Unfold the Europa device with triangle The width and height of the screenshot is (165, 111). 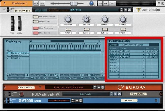point(5,87)
